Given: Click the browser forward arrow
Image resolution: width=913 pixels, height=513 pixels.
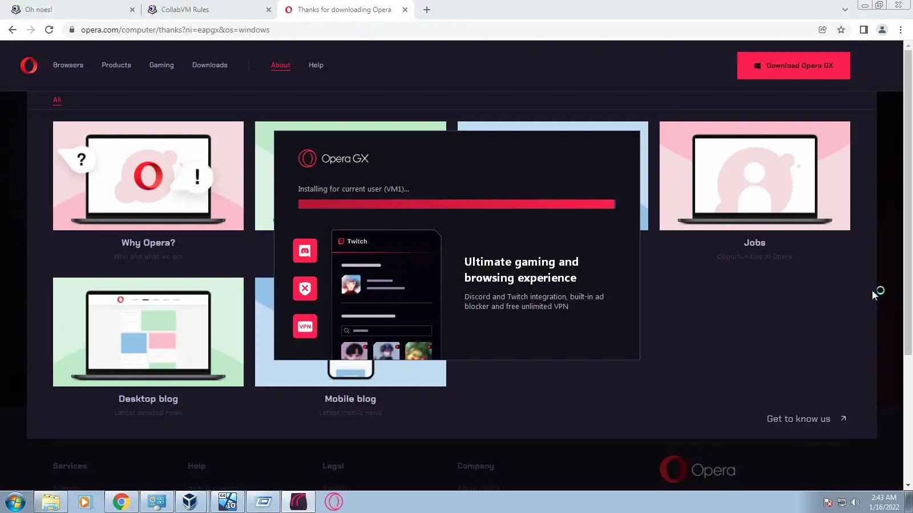Looking at the screenshot, I should [x=31, y=30].
